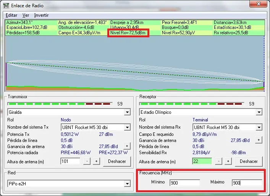
Task: Click the Estadísticas=30,1dB readout
Action: tap(233, 27)
